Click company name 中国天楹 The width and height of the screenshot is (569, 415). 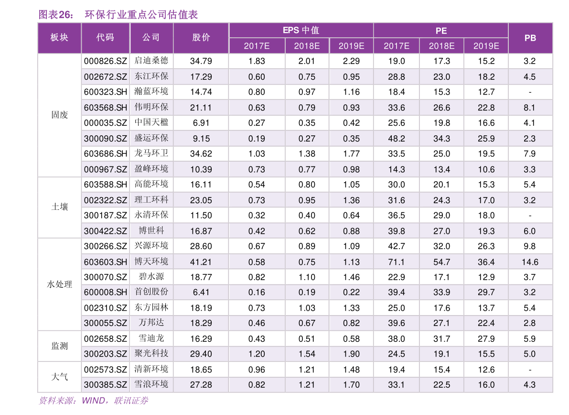(x=151, y=122)
